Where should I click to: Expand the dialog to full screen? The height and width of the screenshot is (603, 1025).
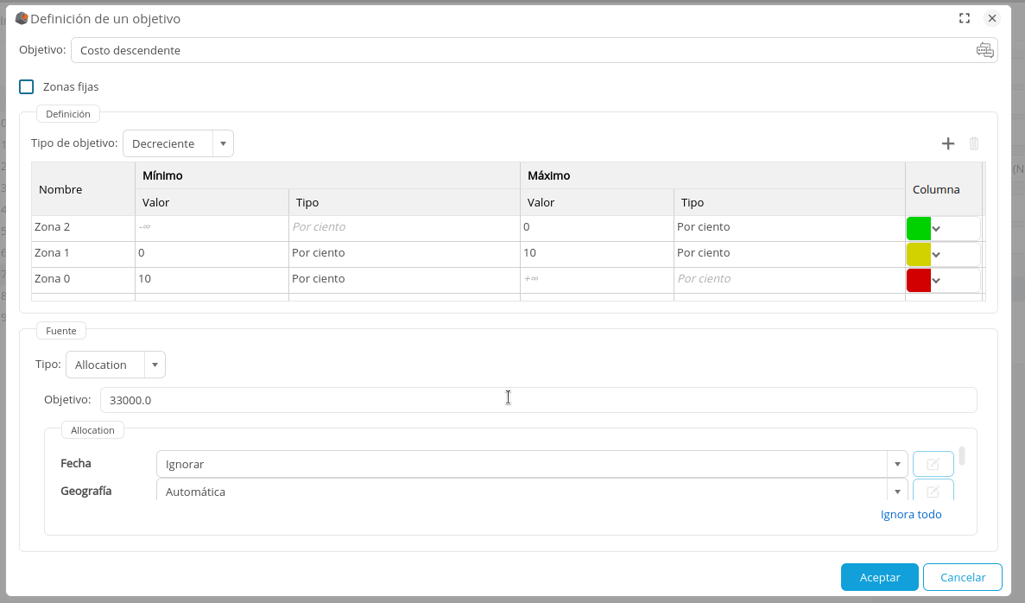[965, 18]
